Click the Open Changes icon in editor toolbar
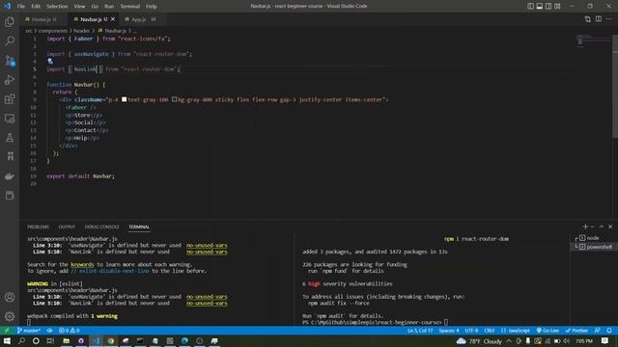The height and width of the screenshot is (347, 618). pos(588,19)
